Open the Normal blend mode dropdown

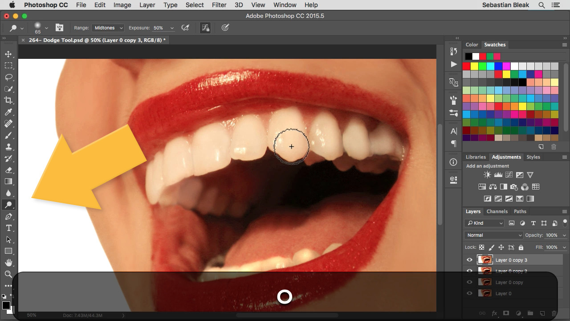coord(493,235)
